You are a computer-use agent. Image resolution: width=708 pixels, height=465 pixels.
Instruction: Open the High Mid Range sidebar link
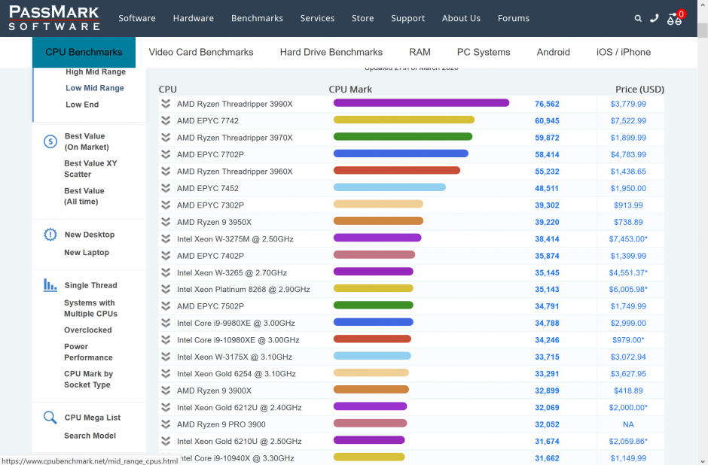[95, 71]
